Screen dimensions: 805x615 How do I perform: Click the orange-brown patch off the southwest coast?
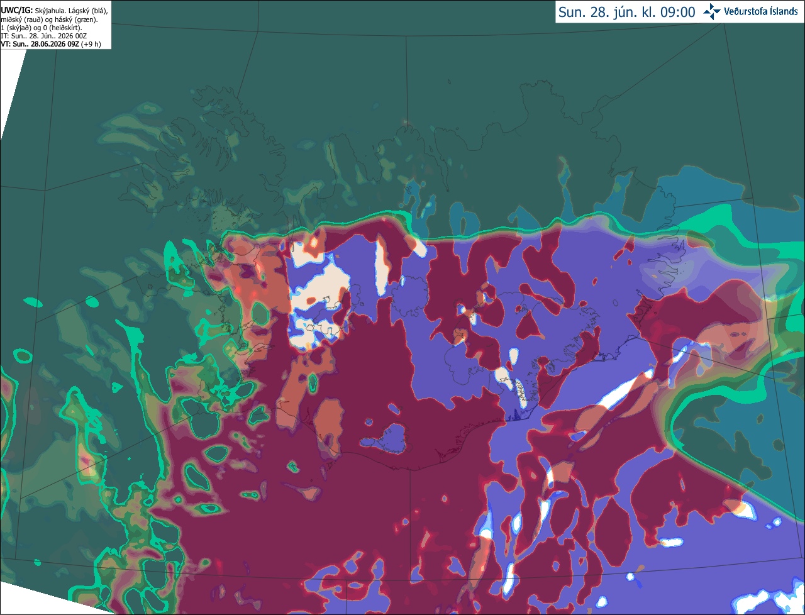point(328,421)
